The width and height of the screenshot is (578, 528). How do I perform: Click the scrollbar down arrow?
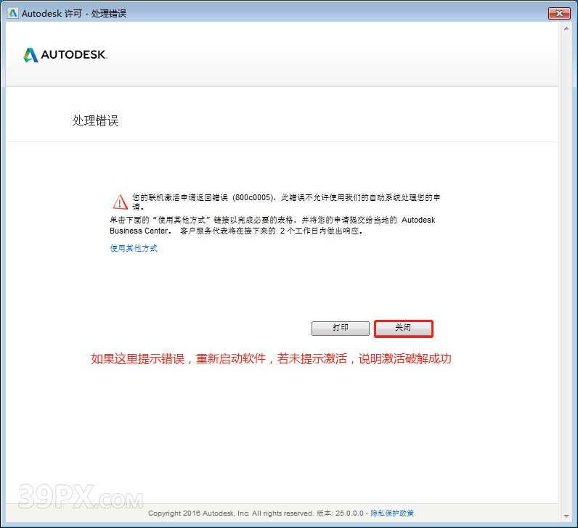coord(566,516)
